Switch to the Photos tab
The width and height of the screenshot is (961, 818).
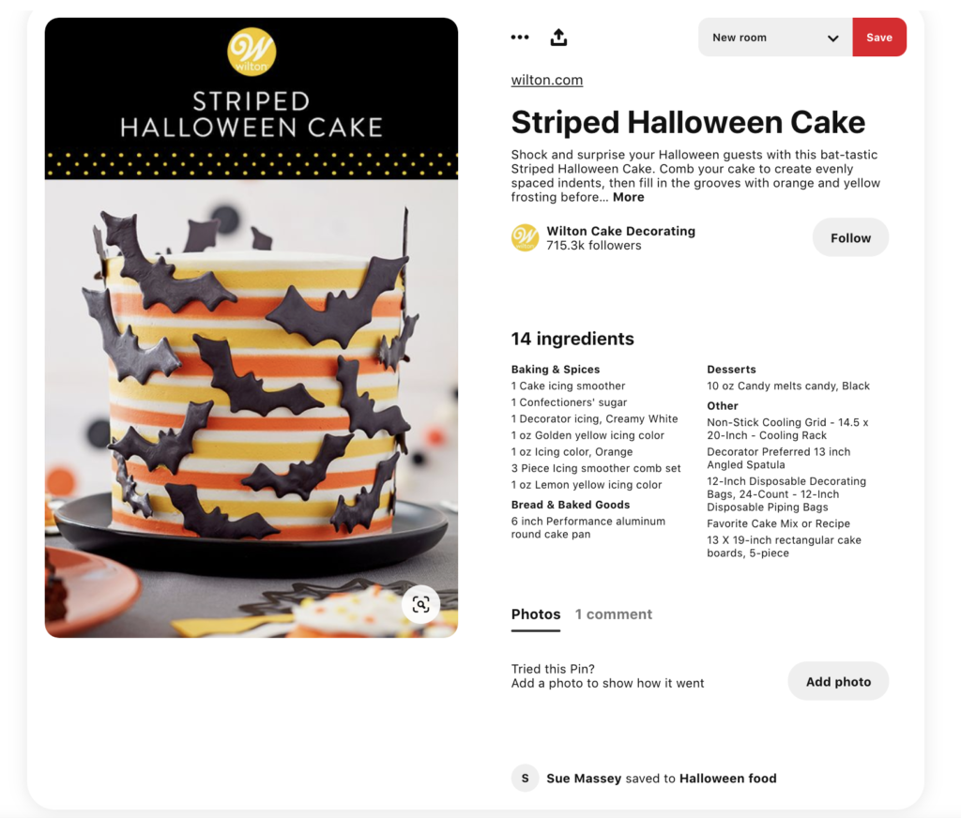click(x=536, y=614)
